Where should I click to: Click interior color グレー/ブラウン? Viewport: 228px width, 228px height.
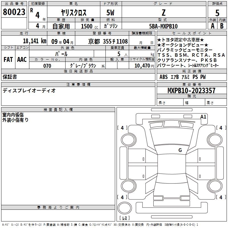click(83, 66)
